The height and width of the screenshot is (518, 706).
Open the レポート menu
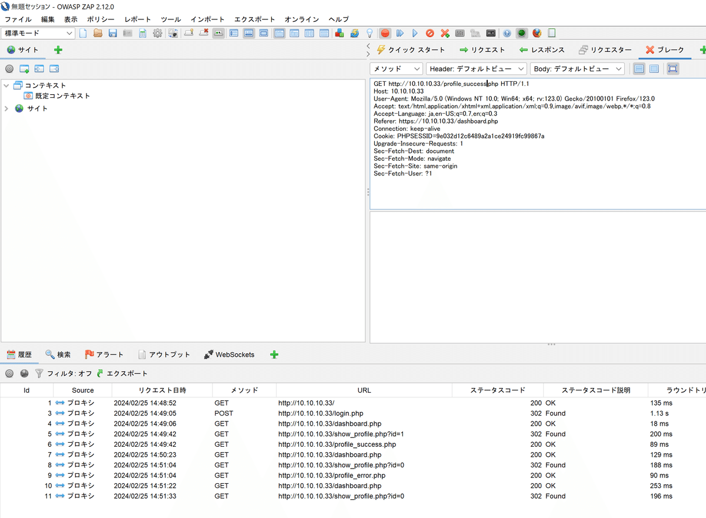(138, 19)
